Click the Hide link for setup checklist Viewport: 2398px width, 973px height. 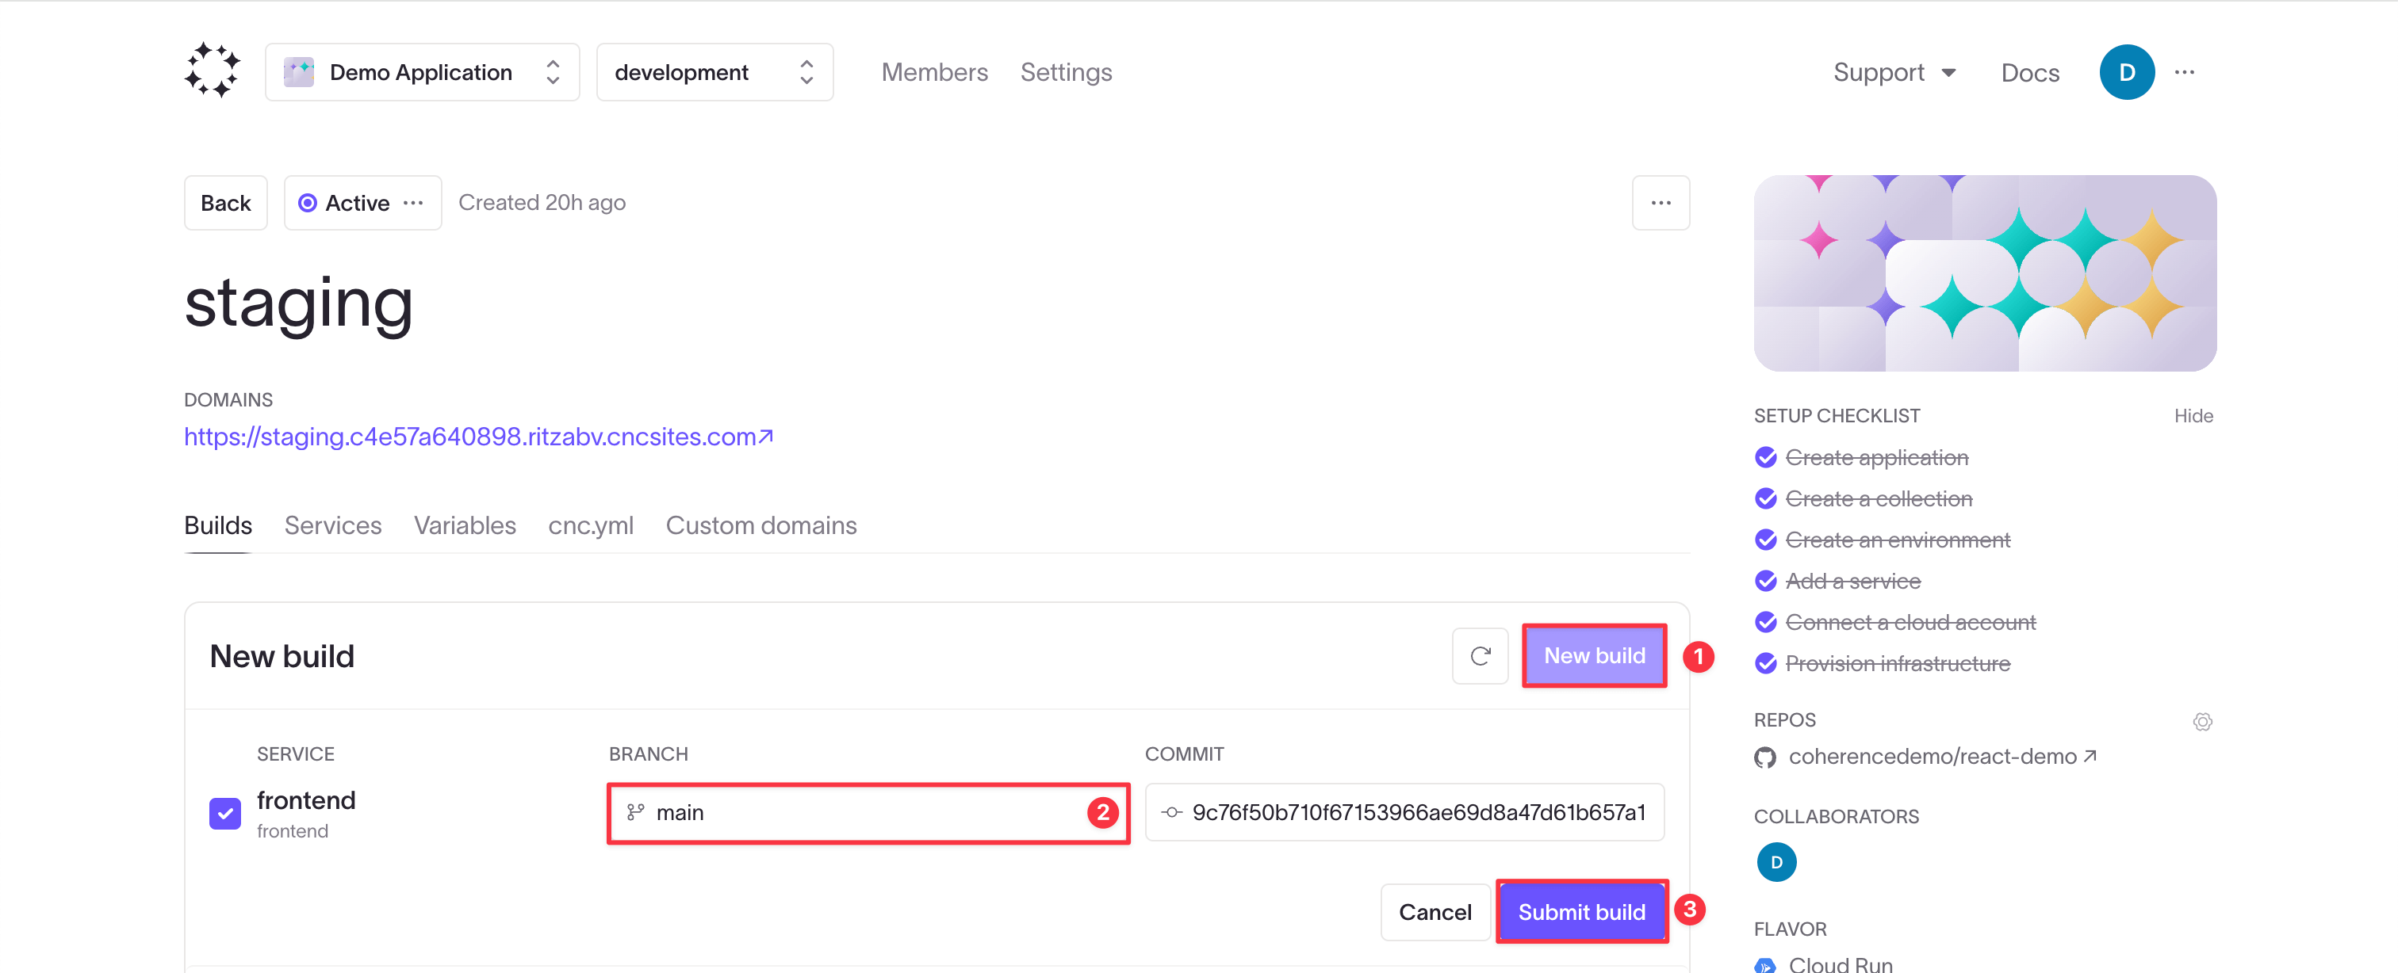(2195, 414)
